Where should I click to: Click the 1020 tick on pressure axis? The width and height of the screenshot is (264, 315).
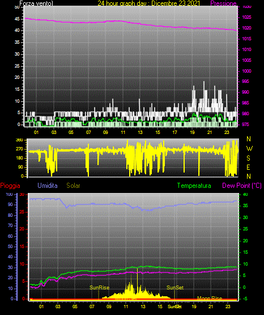pyautogui.click(x=246, y=28)
